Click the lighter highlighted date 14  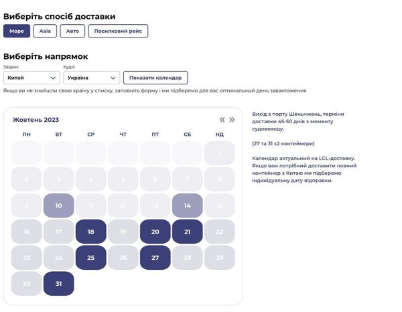188,206
